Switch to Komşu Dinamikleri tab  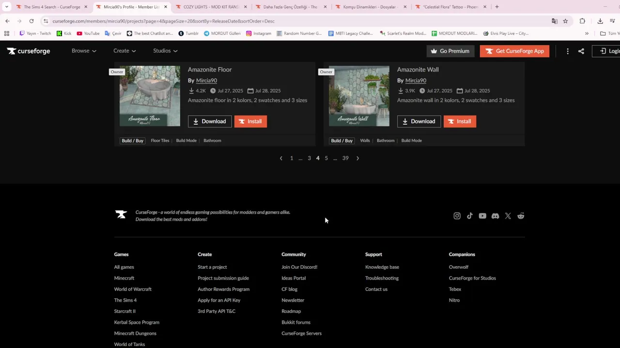[x=370, y=7]
